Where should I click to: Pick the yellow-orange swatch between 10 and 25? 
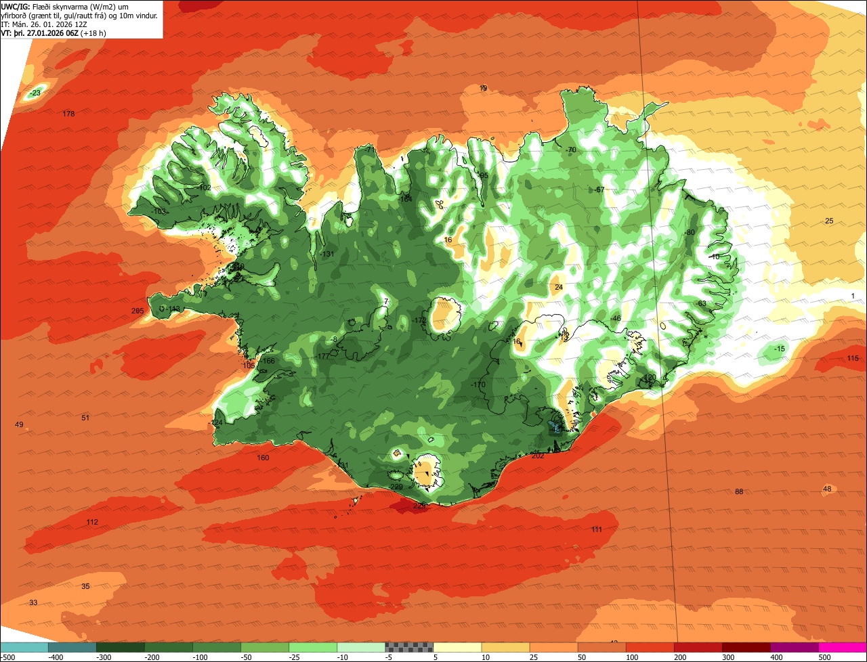coord(505,647)
